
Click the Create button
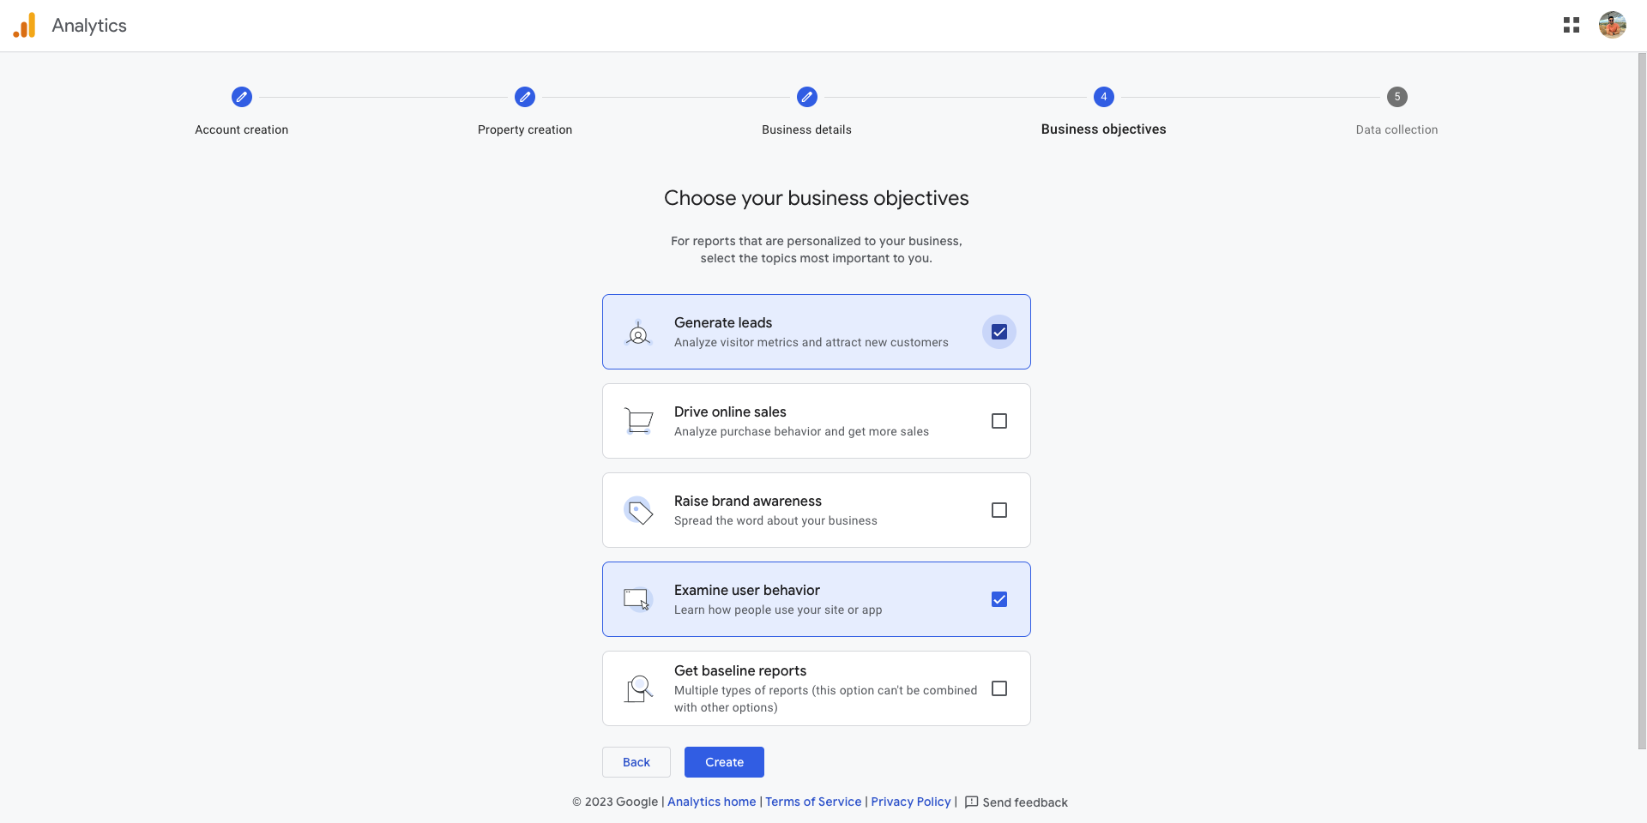click(x=724, y=762)
